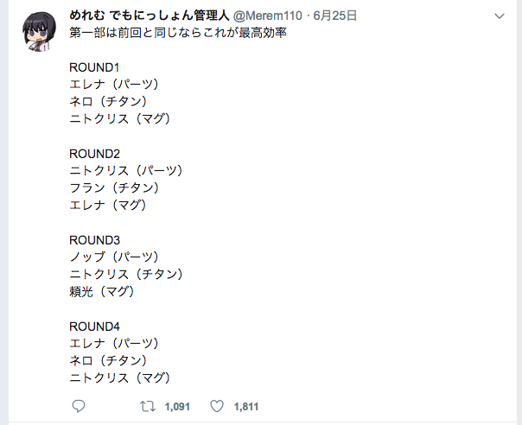Like the tweet with the heart icon
Image resolution: width=522 pixels, height=425 pixels.
218,406
